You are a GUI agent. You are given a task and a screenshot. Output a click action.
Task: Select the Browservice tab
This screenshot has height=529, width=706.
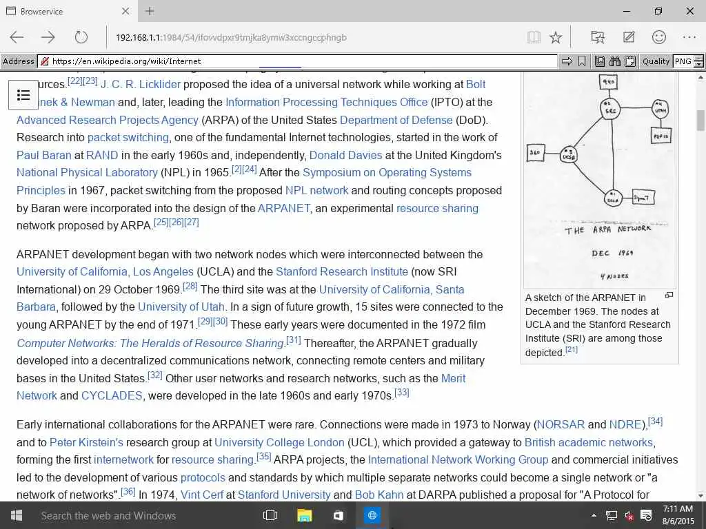(68, 11)
